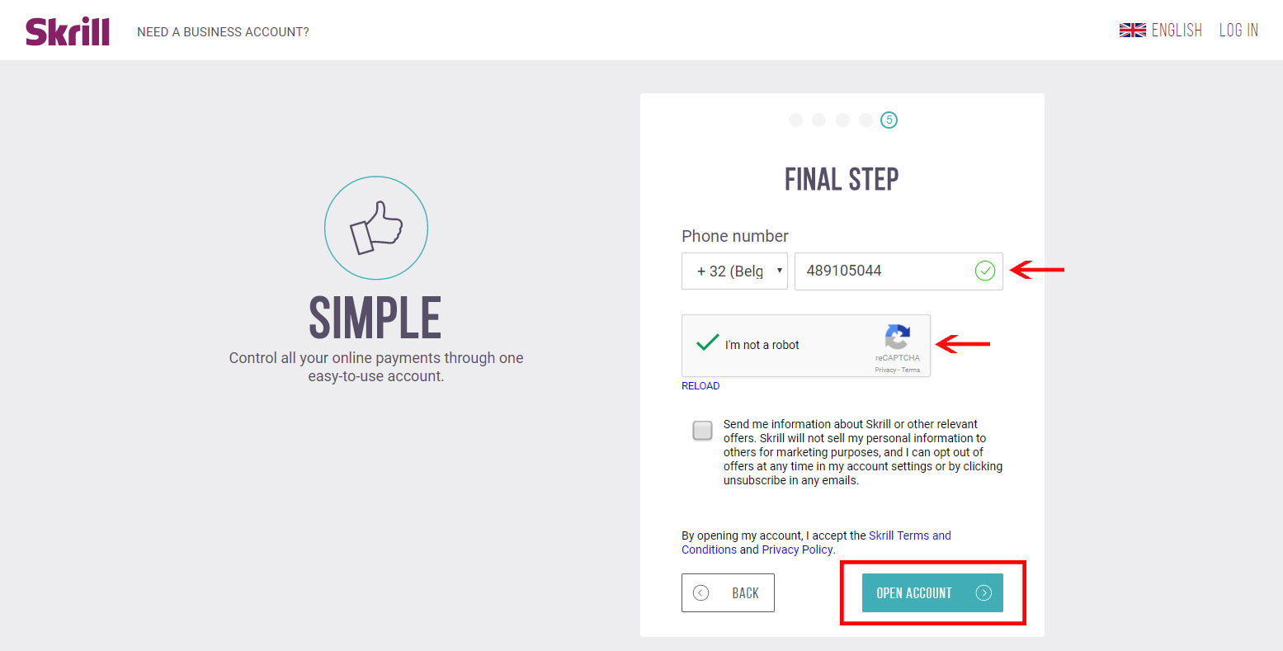Click the LOG IN menu item
Screen dimensions: 1283x651
1238,31
